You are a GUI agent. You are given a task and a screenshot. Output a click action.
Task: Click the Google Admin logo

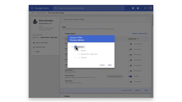tap(42, 8)
